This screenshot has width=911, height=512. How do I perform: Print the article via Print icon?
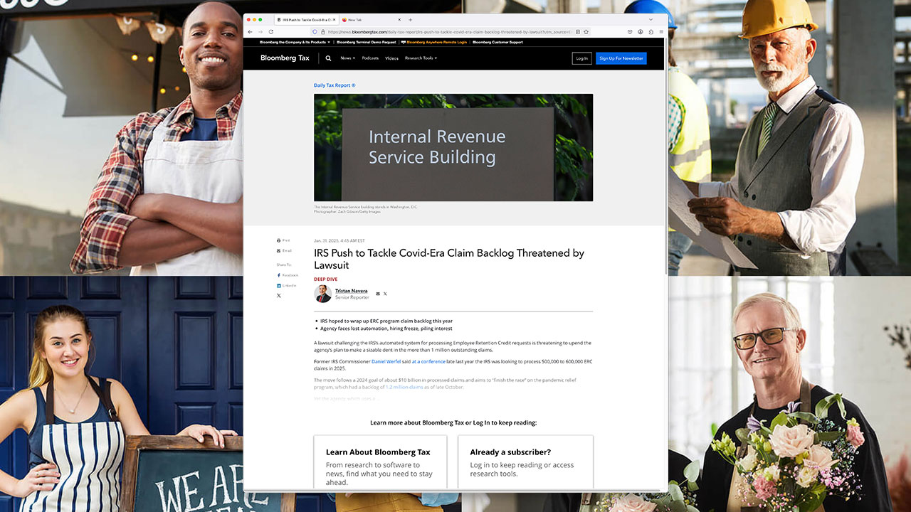coord(283,240)
